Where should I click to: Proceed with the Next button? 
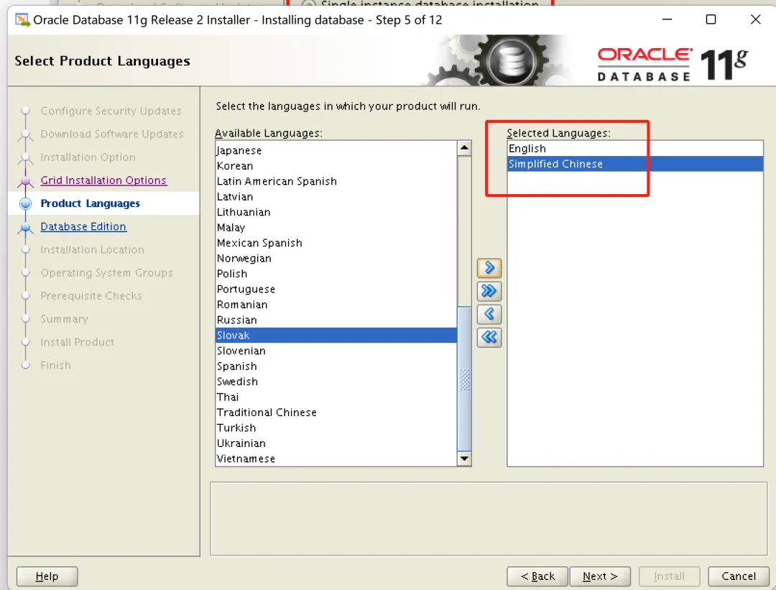coord(600,576)
